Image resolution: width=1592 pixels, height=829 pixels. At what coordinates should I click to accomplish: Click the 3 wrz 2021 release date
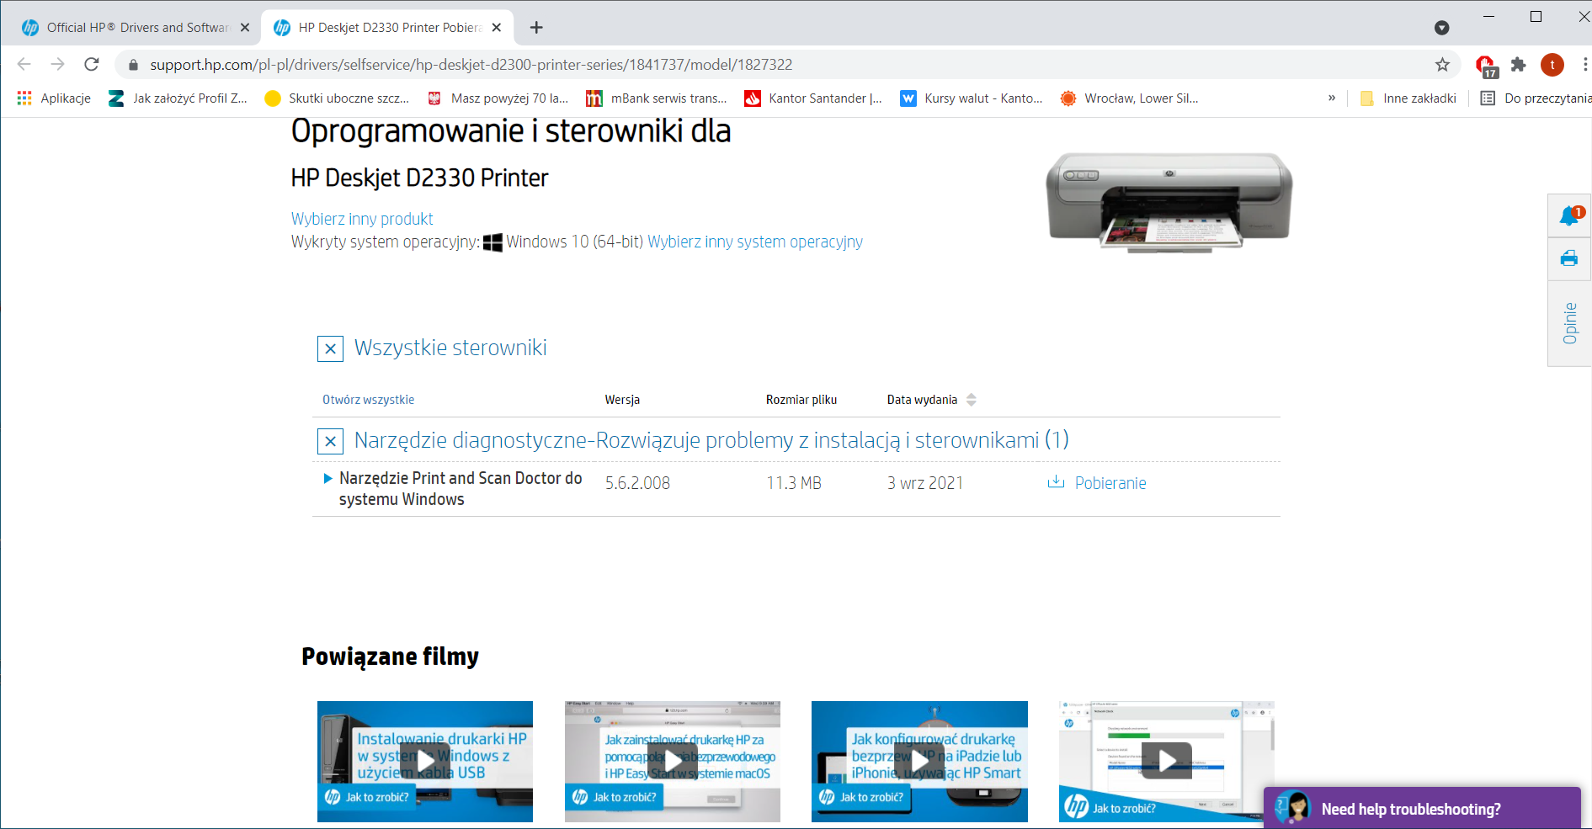pos(925,483)
